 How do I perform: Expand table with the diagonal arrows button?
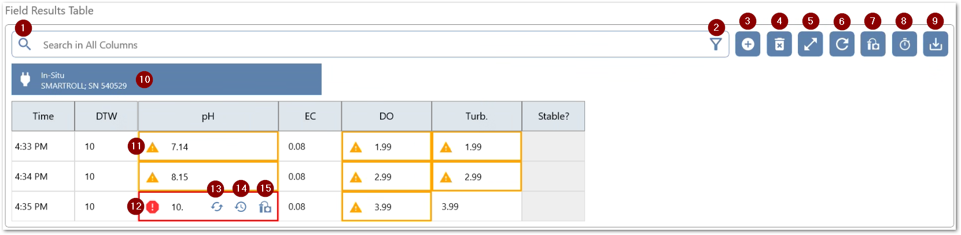click(811, 45)
